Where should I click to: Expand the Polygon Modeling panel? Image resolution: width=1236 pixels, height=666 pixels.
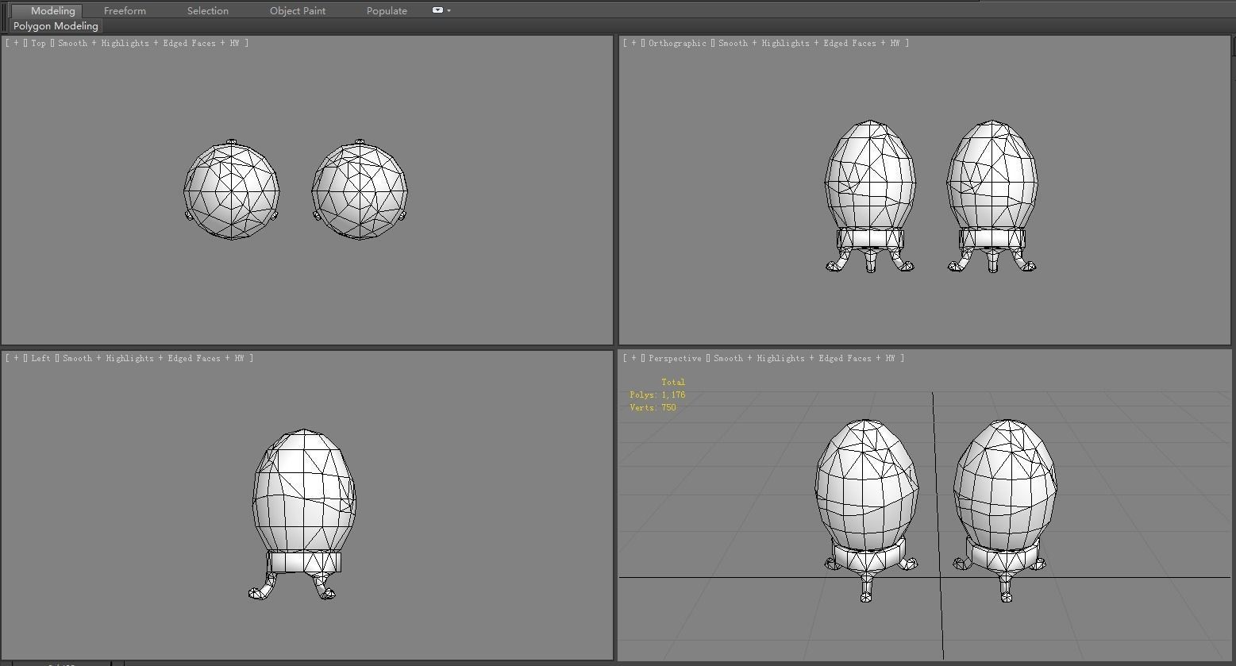tap(56, 26)
